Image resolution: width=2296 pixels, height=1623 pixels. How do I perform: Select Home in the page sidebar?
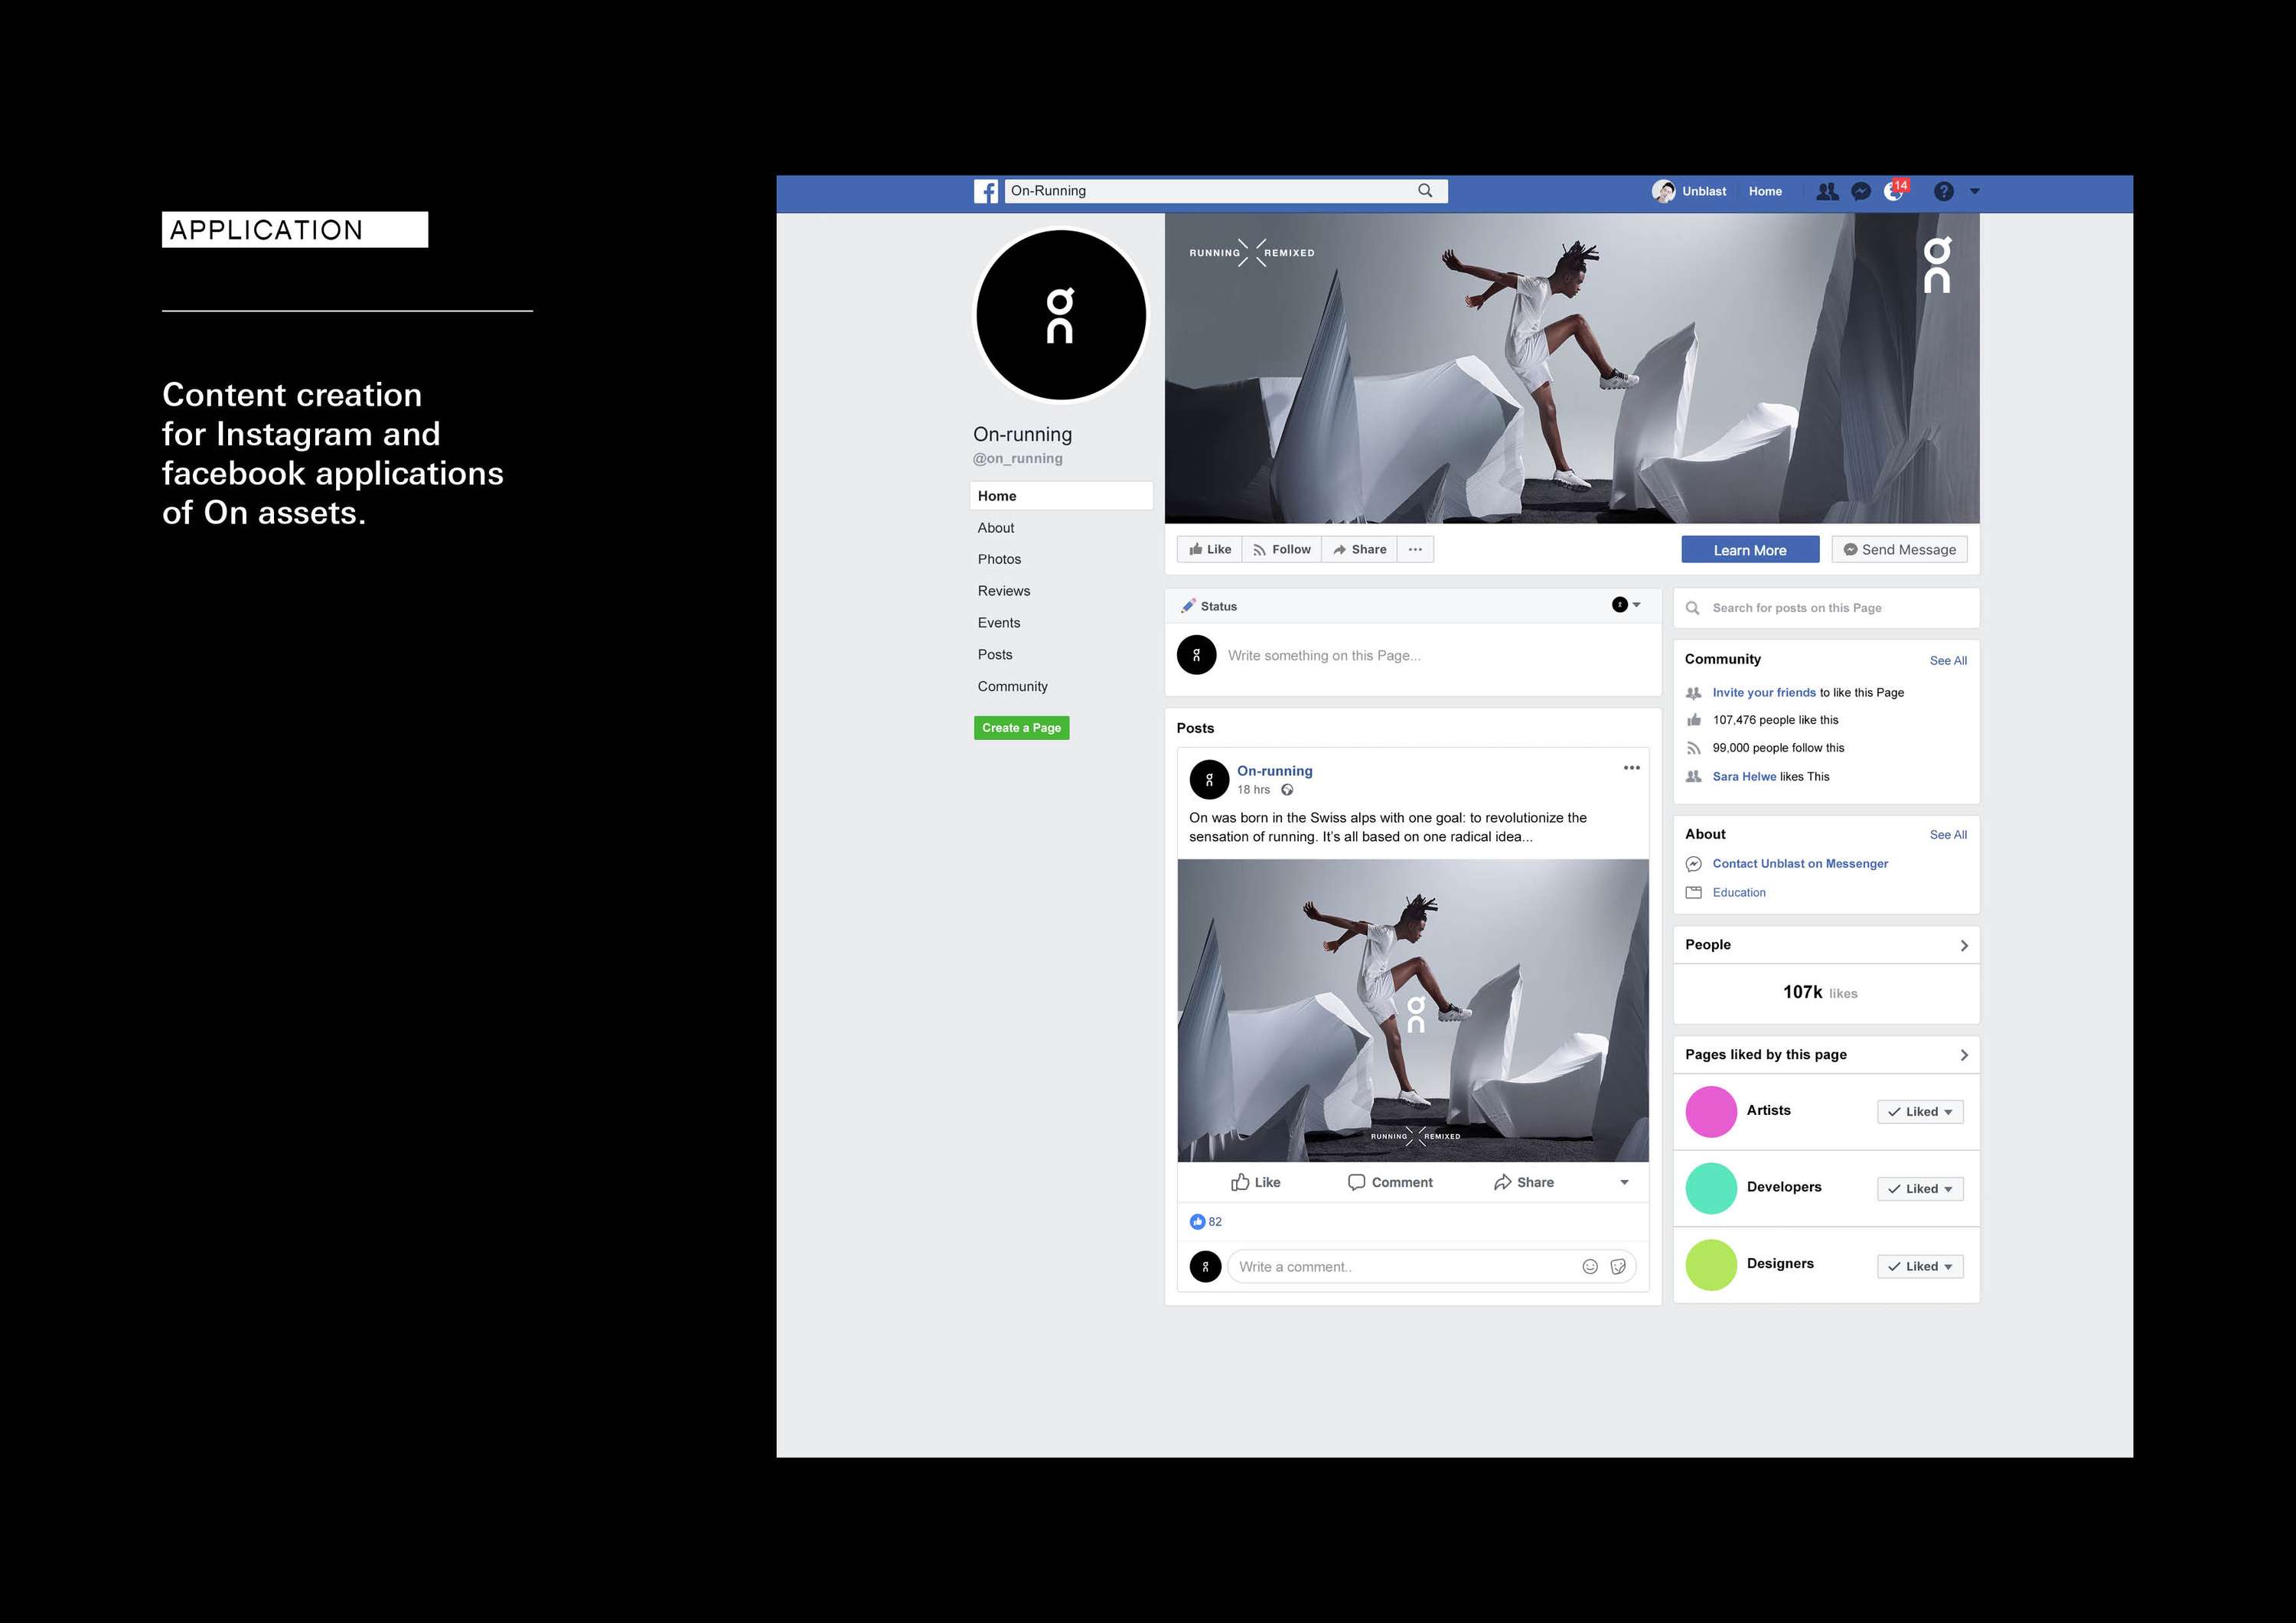click(x=1061, y=496)
